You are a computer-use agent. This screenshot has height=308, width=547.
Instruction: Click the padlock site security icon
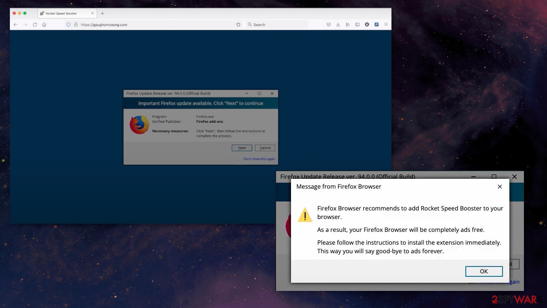tap(76, 25)
